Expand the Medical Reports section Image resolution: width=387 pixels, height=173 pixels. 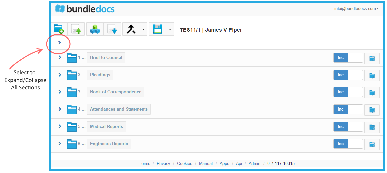point(60,127)
